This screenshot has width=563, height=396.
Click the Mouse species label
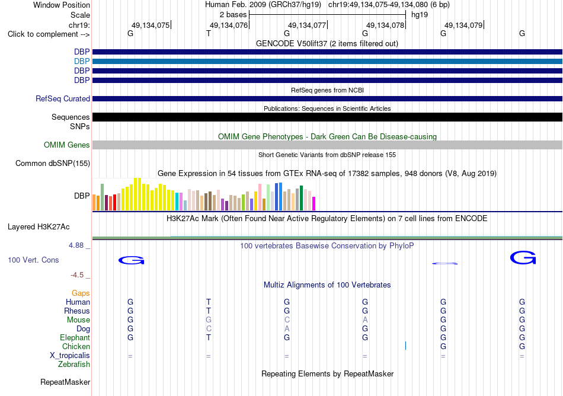point(78,320)
